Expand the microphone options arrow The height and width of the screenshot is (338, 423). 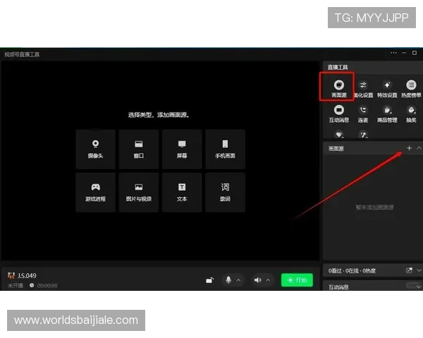pyautogui.click(x=238, y=280)
